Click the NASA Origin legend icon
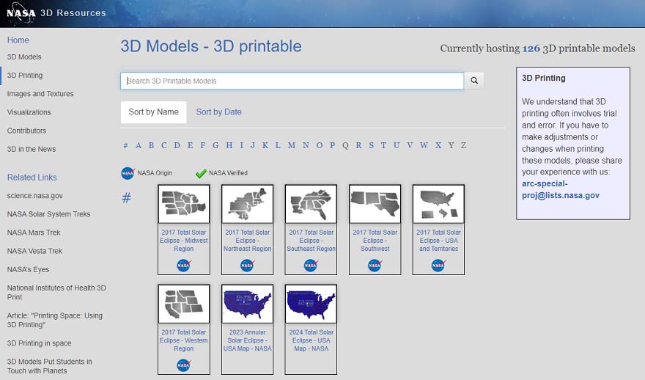 point(128,173)
